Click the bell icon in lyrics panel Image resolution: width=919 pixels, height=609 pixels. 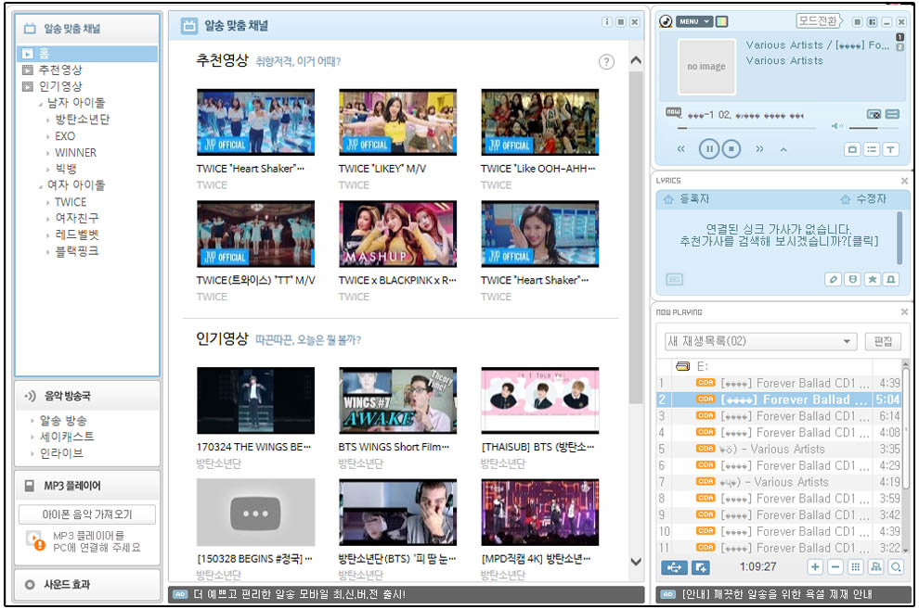coord(891,279)
